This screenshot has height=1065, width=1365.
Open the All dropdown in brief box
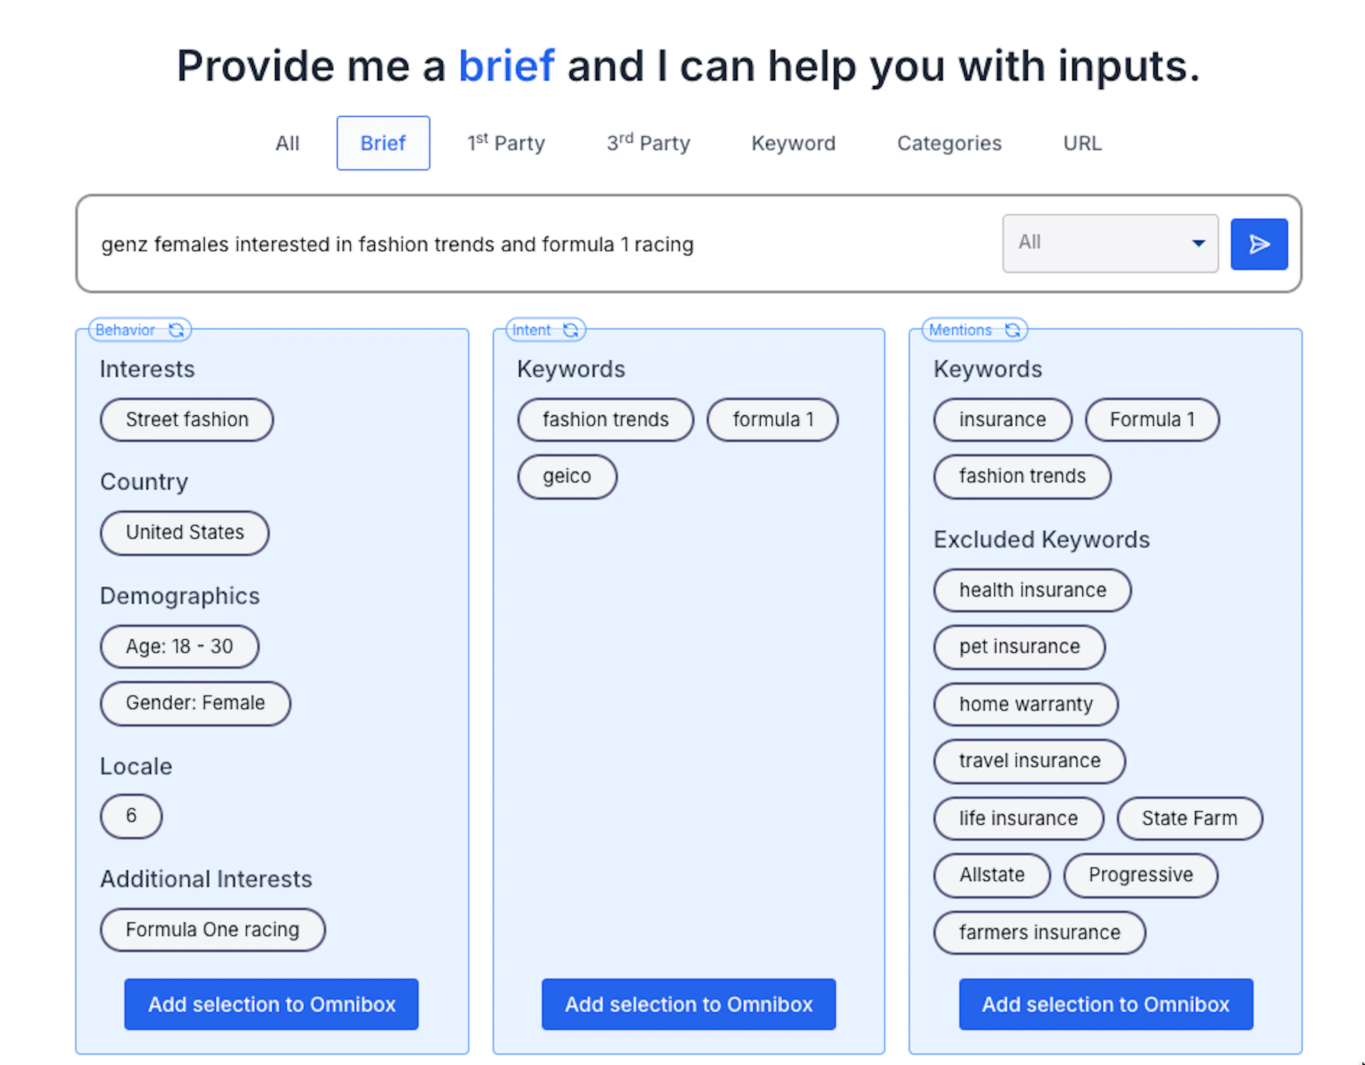(x=1110, y=243)
